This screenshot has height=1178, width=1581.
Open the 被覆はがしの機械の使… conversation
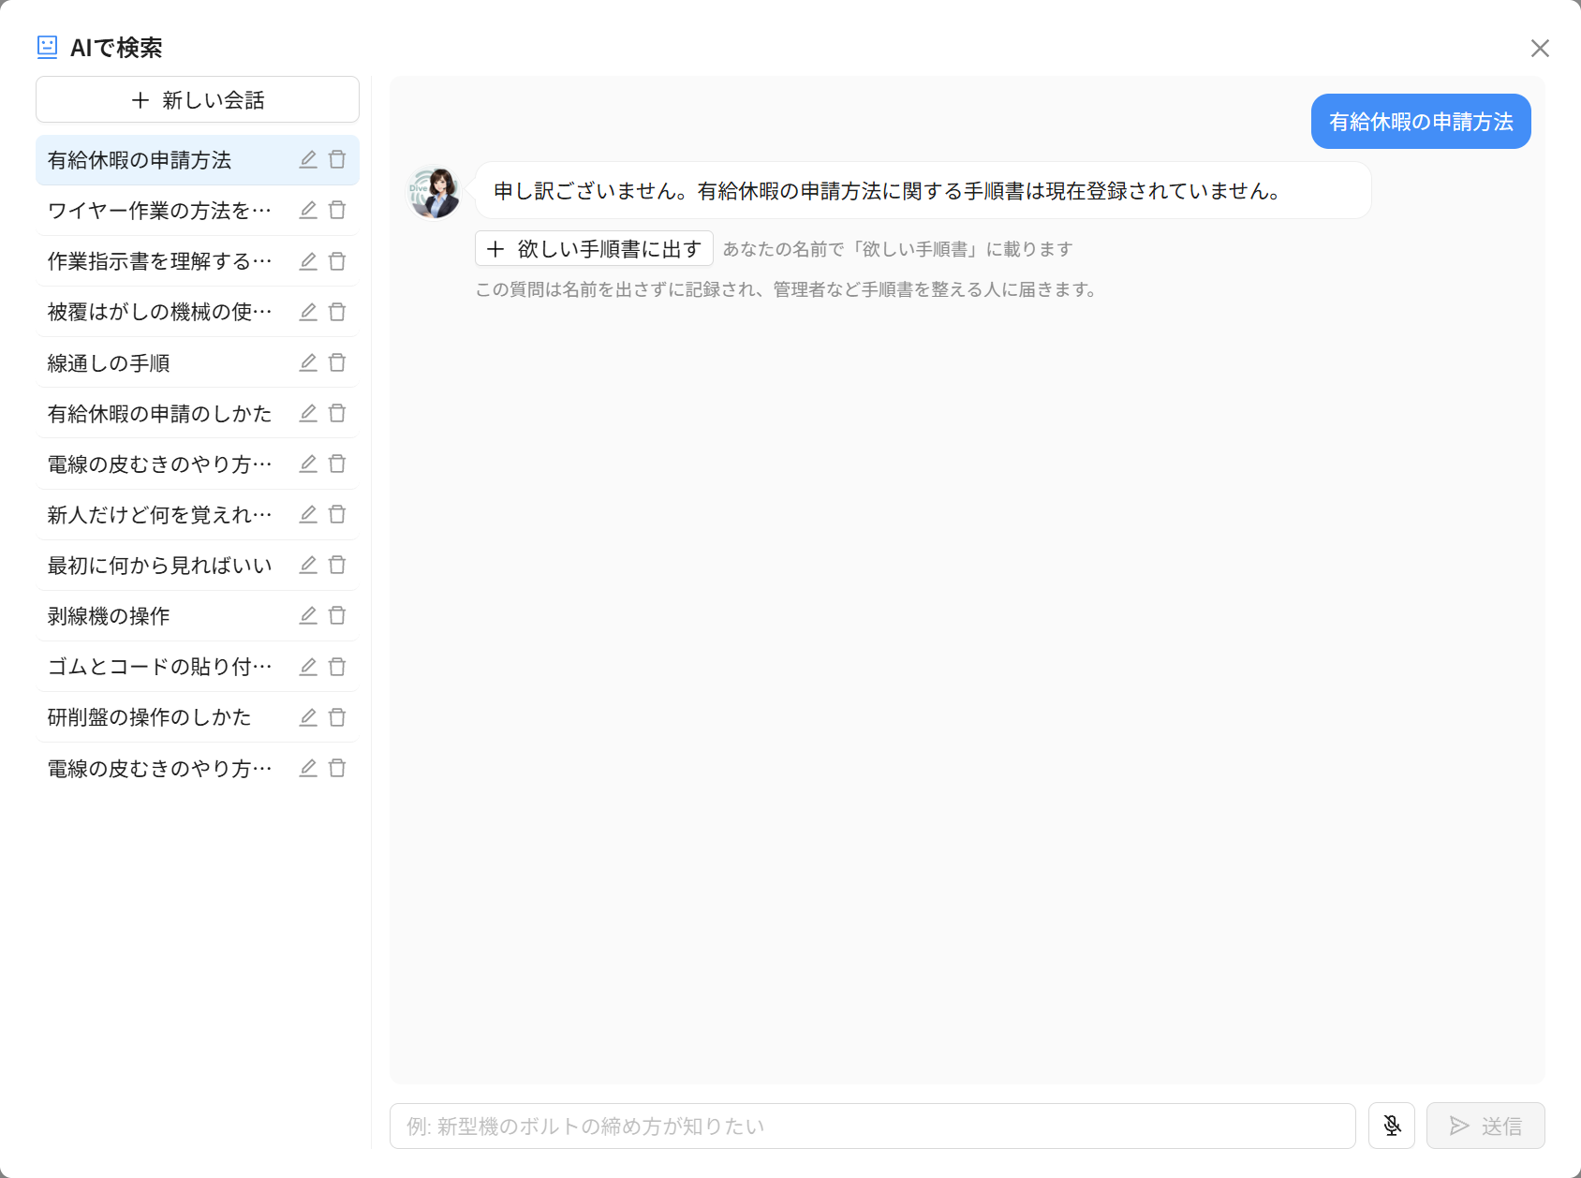[x=198, y=312]
